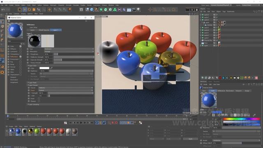Screen dimensions: 263x148
Task: Jump to the start of the animation
Action: click(x=70, y=123)
